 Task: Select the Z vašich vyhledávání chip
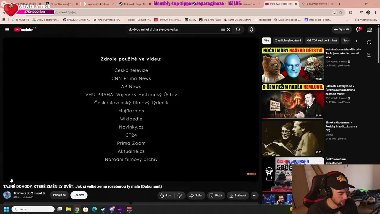pyautogui.click(x=288, y=40)
